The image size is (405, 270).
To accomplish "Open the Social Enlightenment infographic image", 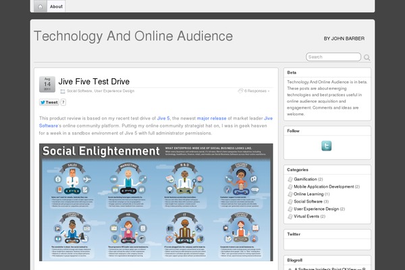I will pos(156,202).
